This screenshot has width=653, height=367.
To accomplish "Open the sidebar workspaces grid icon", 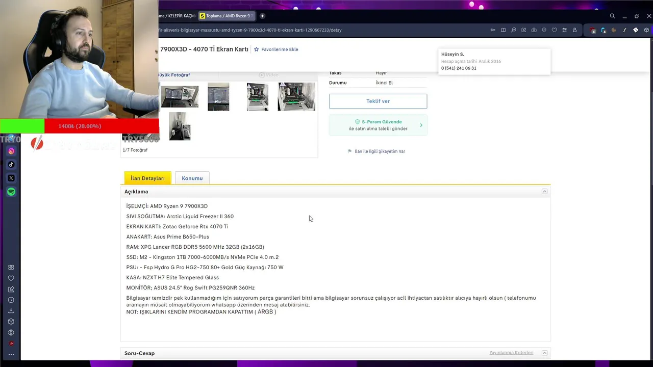I will point(11,267).
